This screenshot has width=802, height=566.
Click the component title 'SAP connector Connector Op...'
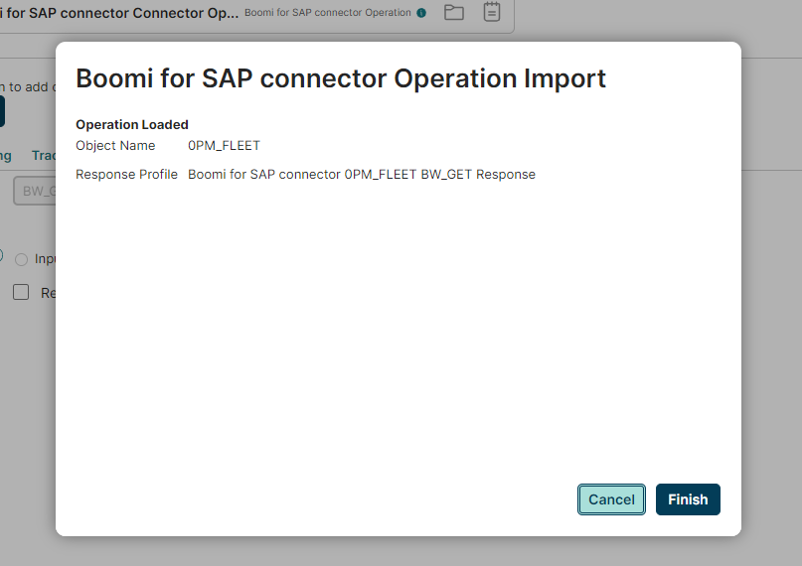pyautogui.click(x=119, y=14)
